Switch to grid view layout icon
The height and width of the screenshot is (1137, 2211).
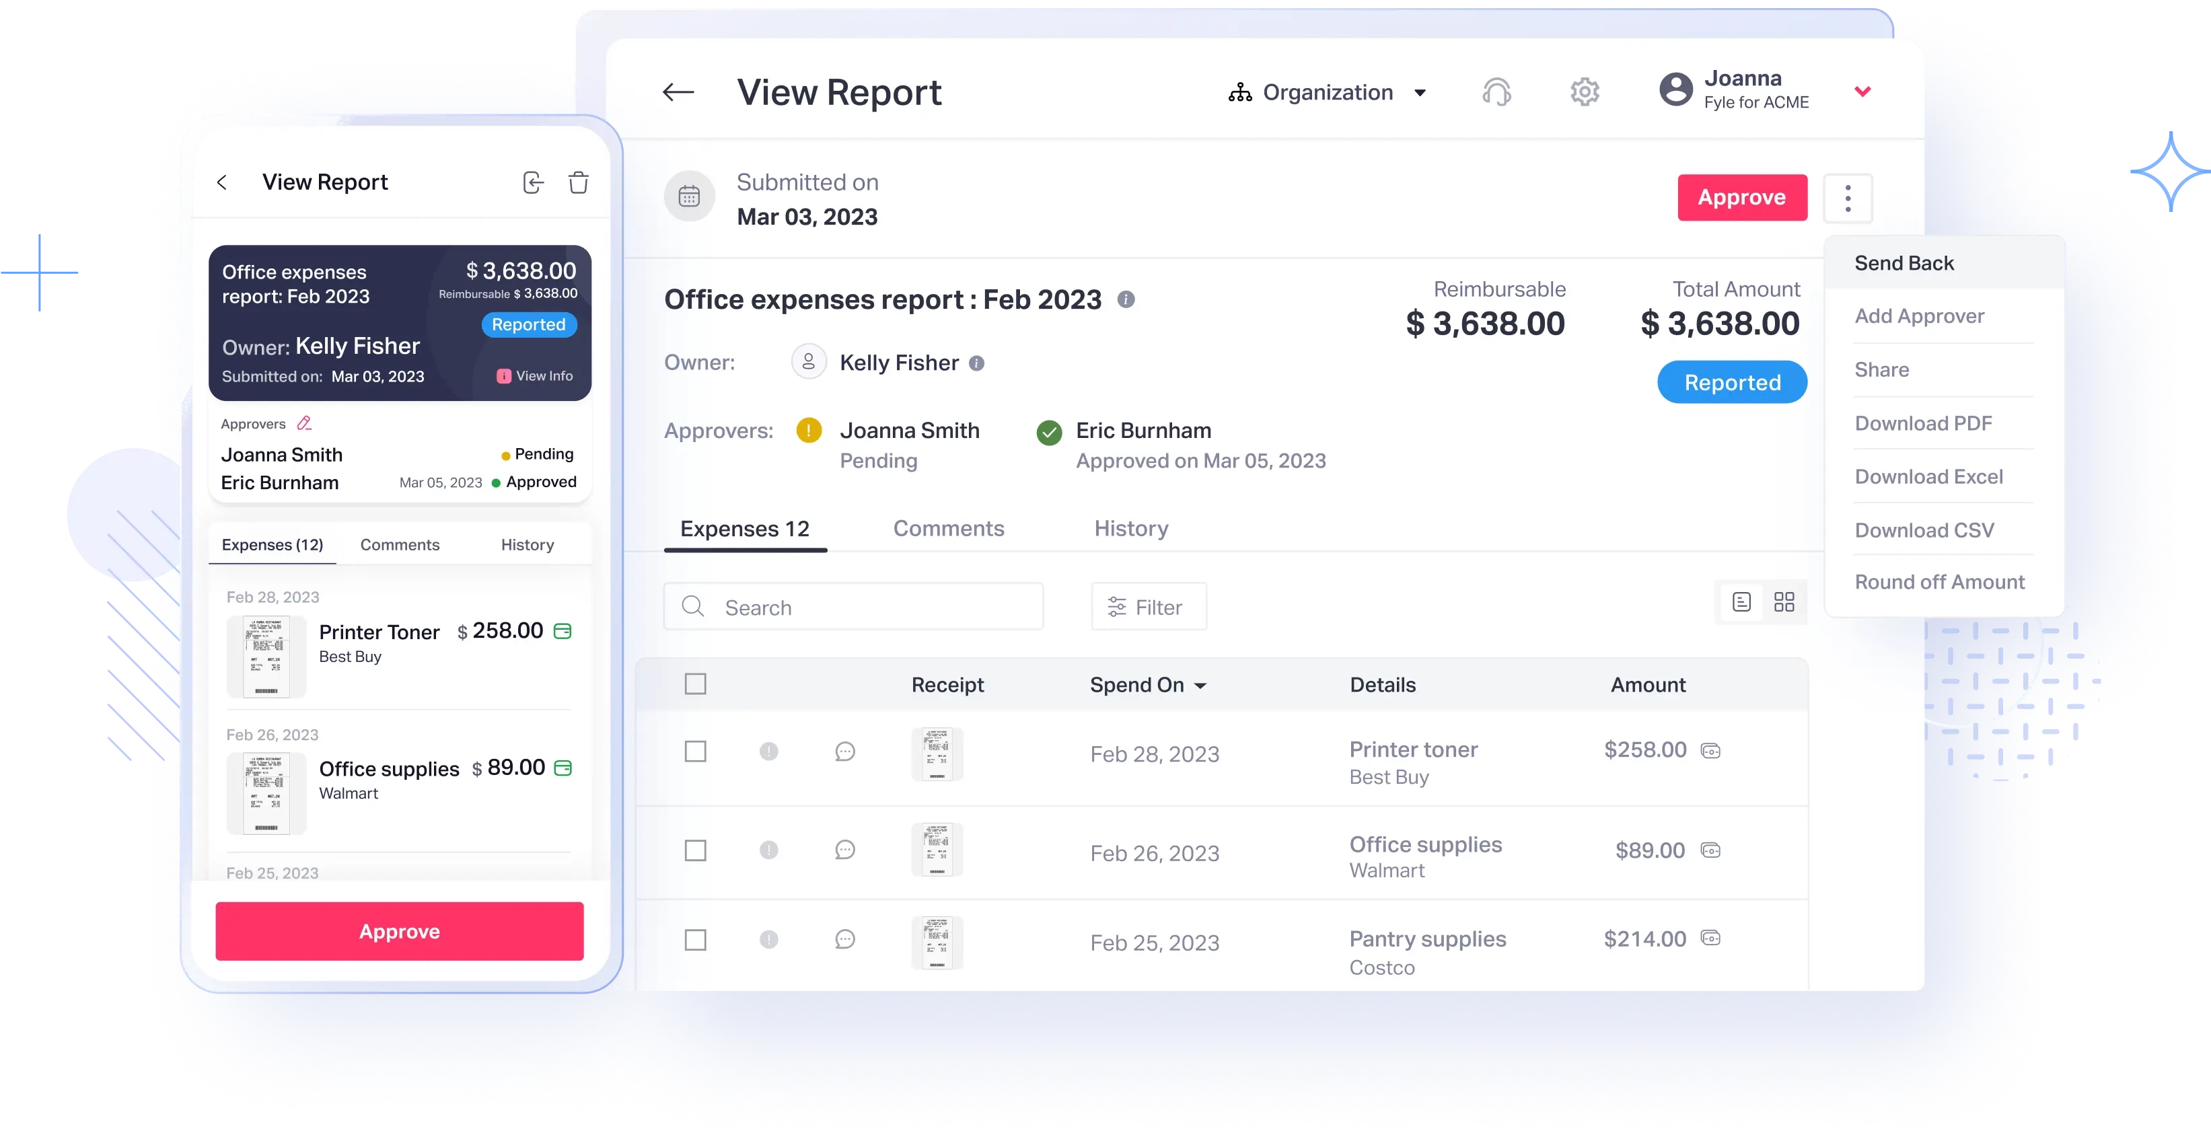click(1784, 602)
